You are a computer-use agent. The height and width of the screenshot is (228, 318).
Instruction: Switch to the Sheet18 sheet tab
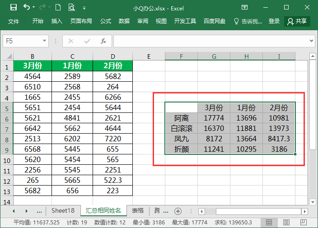63,211
